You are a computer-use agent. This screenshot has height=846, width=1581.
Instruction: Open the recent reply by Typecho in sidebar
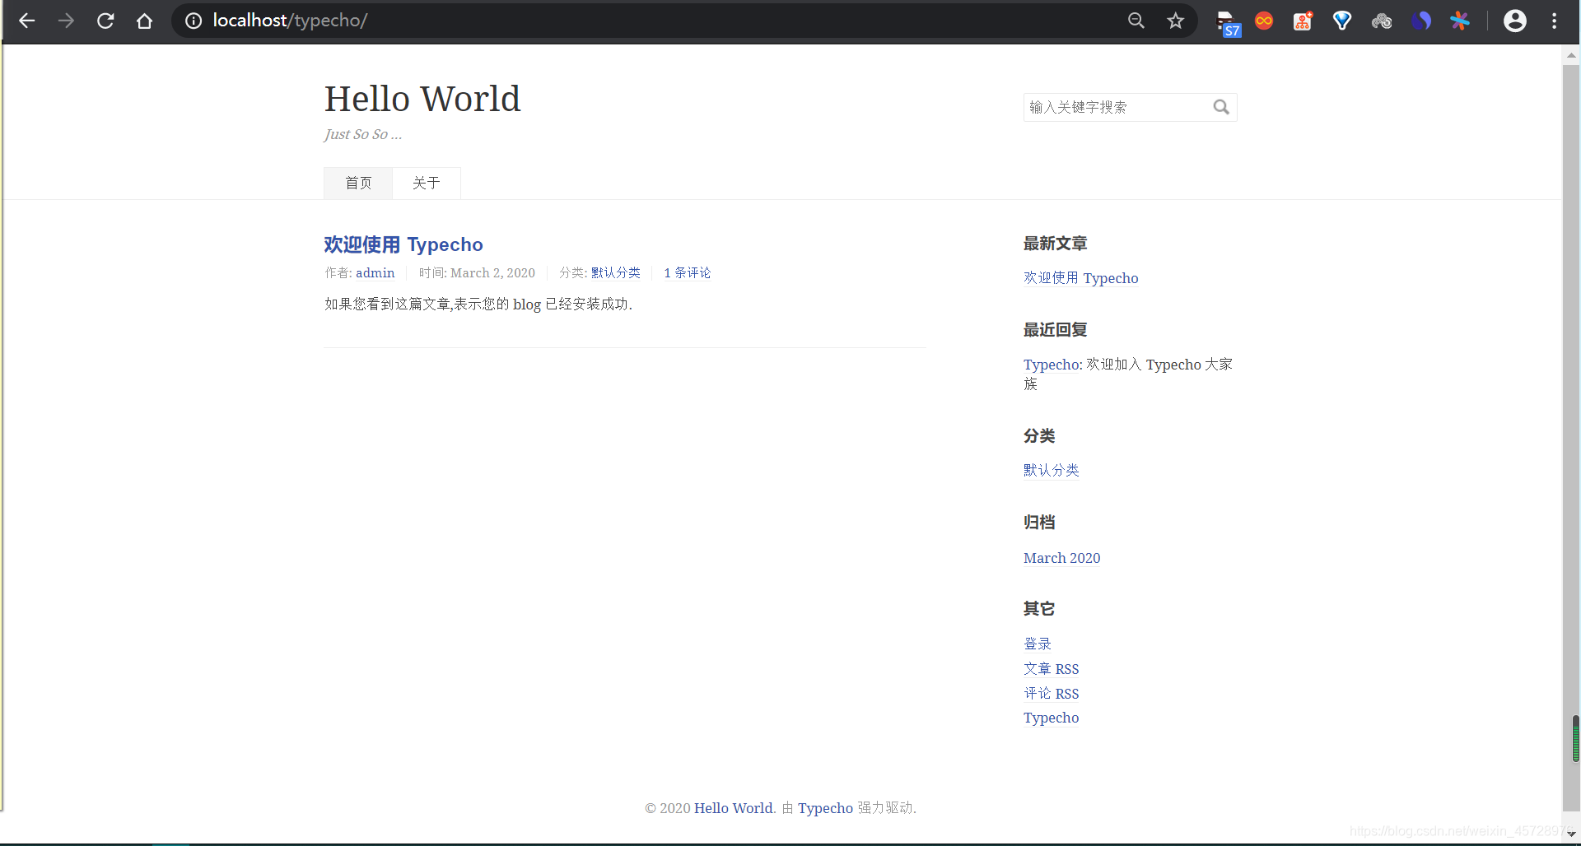1052,365
